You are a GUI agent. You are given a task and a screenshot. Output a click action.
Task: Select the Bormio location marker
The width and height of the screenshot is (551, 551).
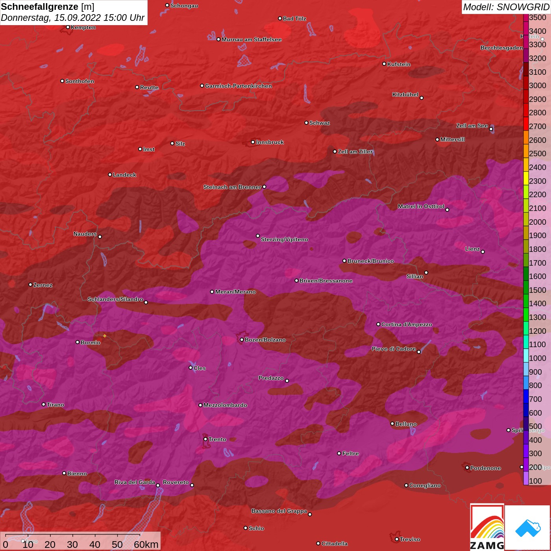[78, 342]
